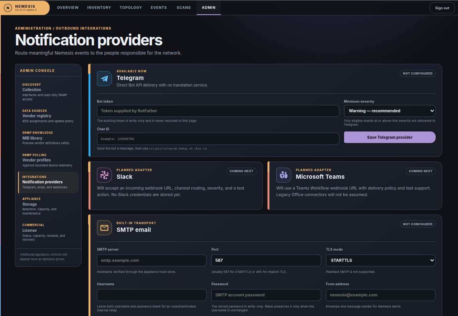This screenshot has width=458, height=316.
Task: Open the TLS mode dropdown
Action: click(381, 260)
